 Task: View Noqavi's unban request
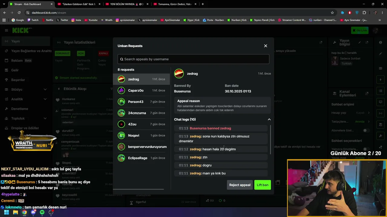pos(141,135)
